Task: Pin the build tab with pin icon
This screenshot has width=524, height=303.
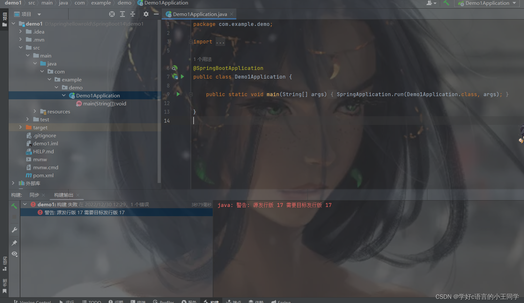Action: pyautogui.click(x=14, y=243)
